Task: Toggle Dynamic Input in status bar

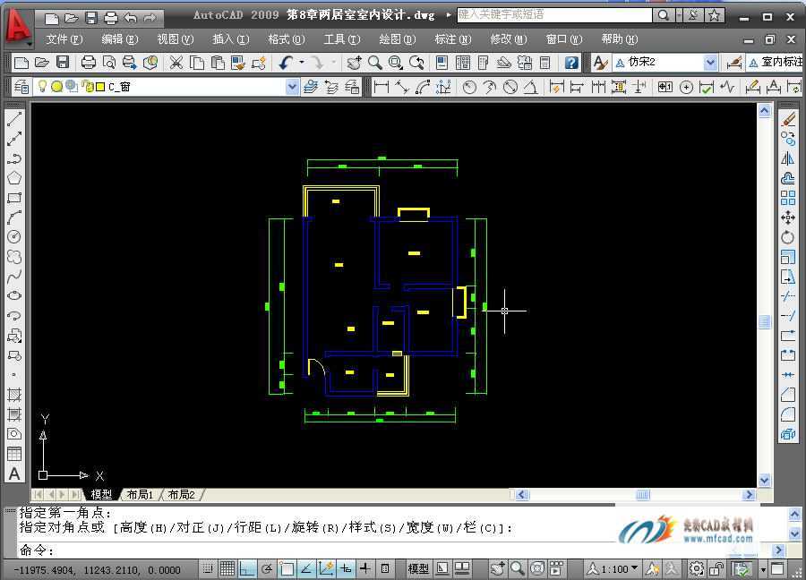Action: 346,568
